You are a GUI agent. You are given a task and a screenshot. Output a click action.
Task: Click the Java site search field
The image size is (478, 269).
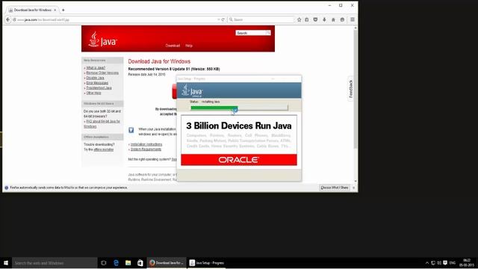pyautogui.click(x=251, y=33)
